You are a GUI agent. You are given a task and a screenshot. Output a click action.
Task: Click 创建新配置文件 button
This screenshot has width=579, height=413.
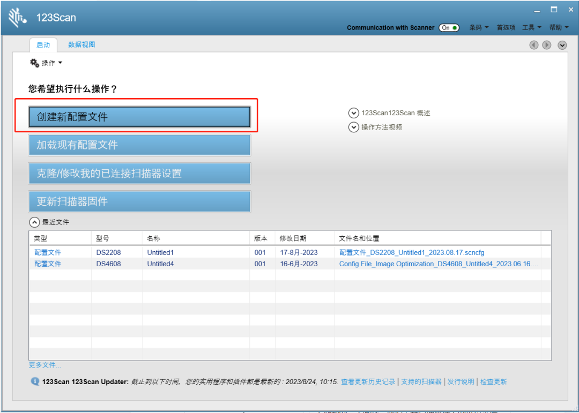pos(139,117)
